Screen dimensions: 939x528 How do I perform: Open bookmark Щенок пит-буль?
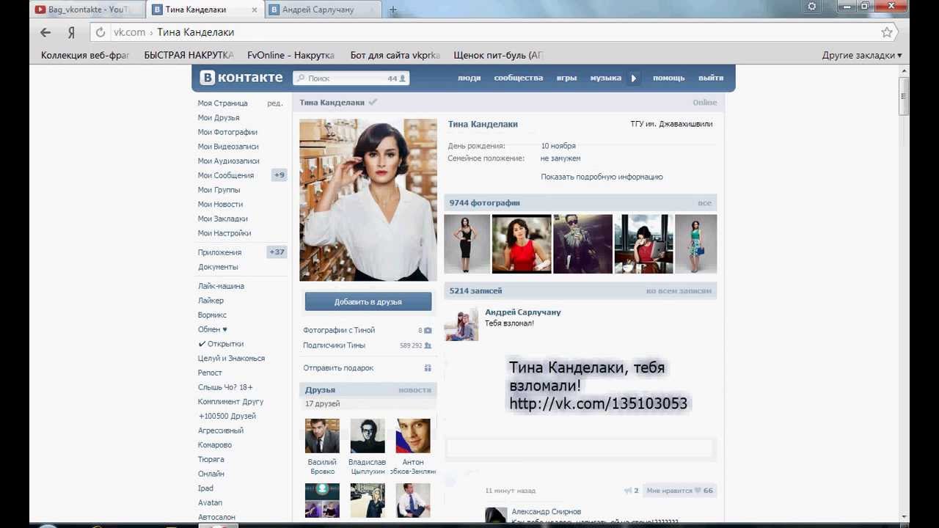[498, 55]
